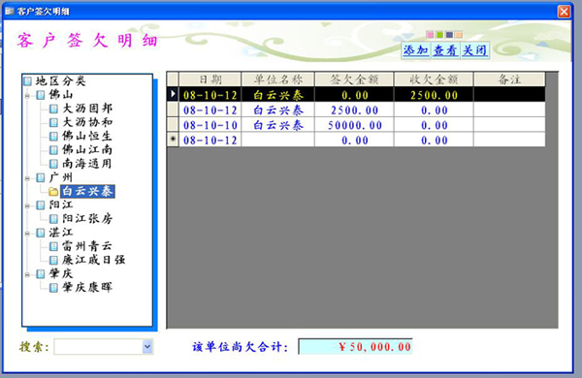Click the 08-10-10 date cell
Screen dimensions: 582x378
point(210,125)
